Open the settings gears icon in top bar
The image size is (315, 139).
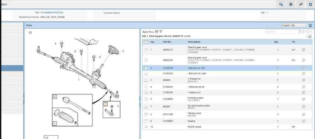point(300,4)
